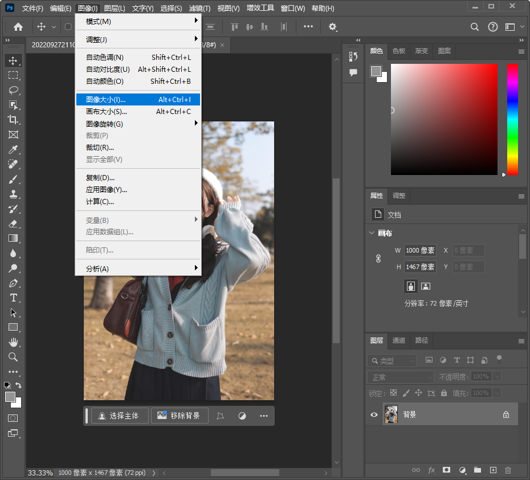The width and height of the screenshot is (530, 480).
Task: Toggle the link width and height icon
Action: (378, 258)
